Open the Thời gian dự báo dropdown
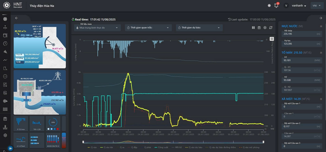Viewport: 326px width, 152px height. tap(199, 28)
